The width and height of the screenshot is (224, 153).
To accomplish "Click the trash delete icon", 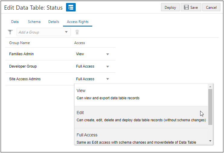I will 77,32.
